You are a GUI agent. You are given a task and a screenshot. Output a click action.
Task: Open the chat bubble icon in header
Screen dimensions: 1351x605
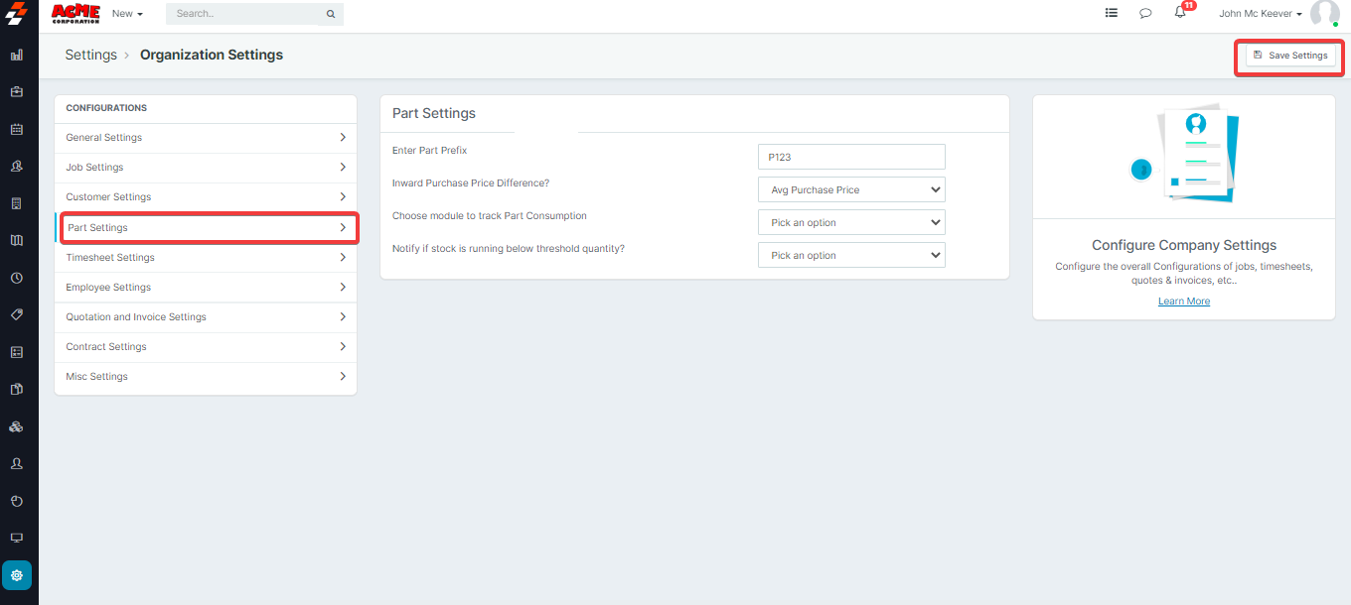[1145, 14]
